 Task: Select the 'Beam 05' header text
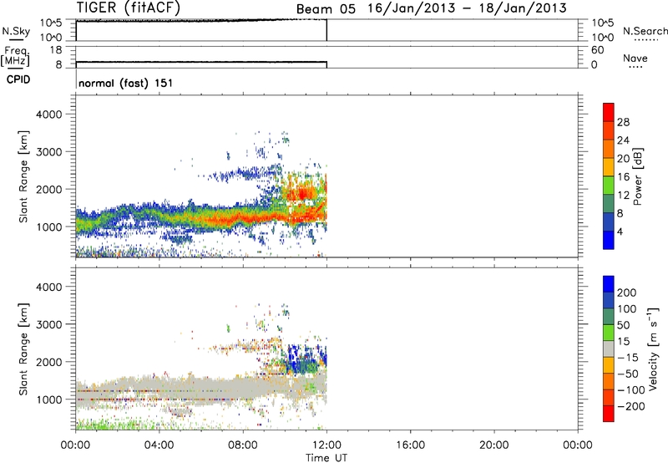coord(326,9)
